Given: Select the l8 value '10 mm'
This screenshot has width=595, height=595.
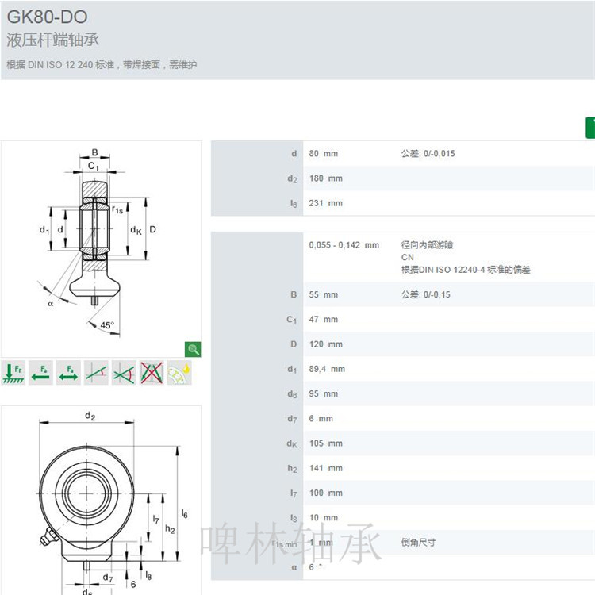Looking at the screenshot, I should click(x=324, y=517).
